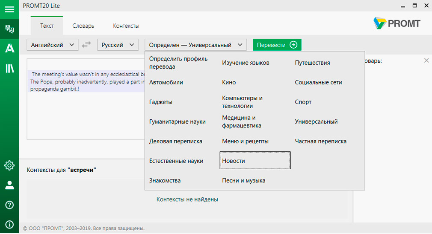Screen dimensions: 432x234
Task: Click the Перевести button
Action: (277, 45)
